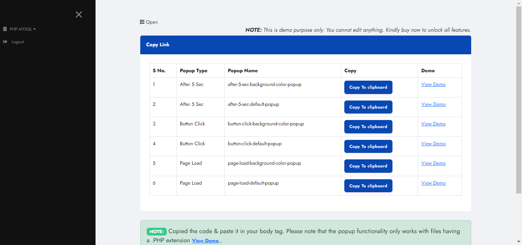Viewport: 522px width, 245px height.
Task: Open View Demo for after-5-sec-default-popup
Action: pos(433,104)
